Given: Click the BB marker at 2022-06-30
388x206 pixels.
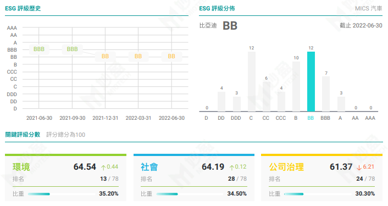Looking at the screenshot, I should click(171, 57).
